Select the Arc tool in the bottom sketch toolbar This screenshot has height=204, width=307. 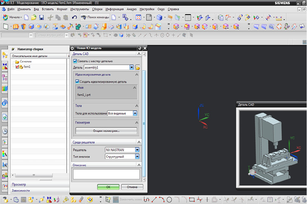[x=162, y=200]
